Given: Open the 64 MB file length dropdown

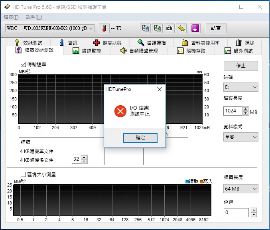Looking at the screenshot, I should pyautogui.click(x=241, y=189).
